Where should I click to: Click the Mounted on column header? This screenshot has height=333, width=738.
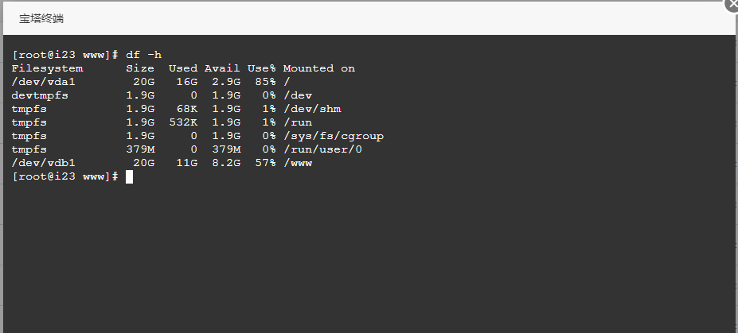[x=319, y=68]
